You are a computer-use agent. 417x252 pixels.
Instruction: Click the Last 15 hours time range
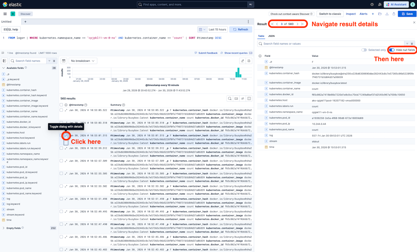coord(217,29)
